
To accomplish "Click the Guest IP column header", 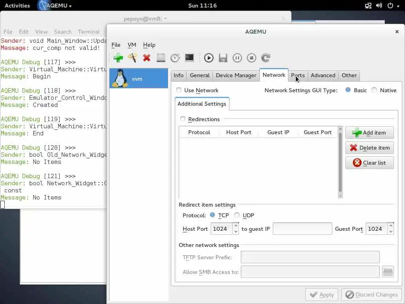I will click(278, 132).
